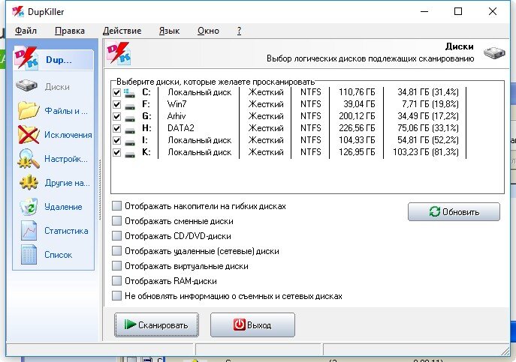Image resolution: width=516 pixels, height=362 pixels.
Task: Select the Dup... sidebar header item
Action: coord(53,60)
